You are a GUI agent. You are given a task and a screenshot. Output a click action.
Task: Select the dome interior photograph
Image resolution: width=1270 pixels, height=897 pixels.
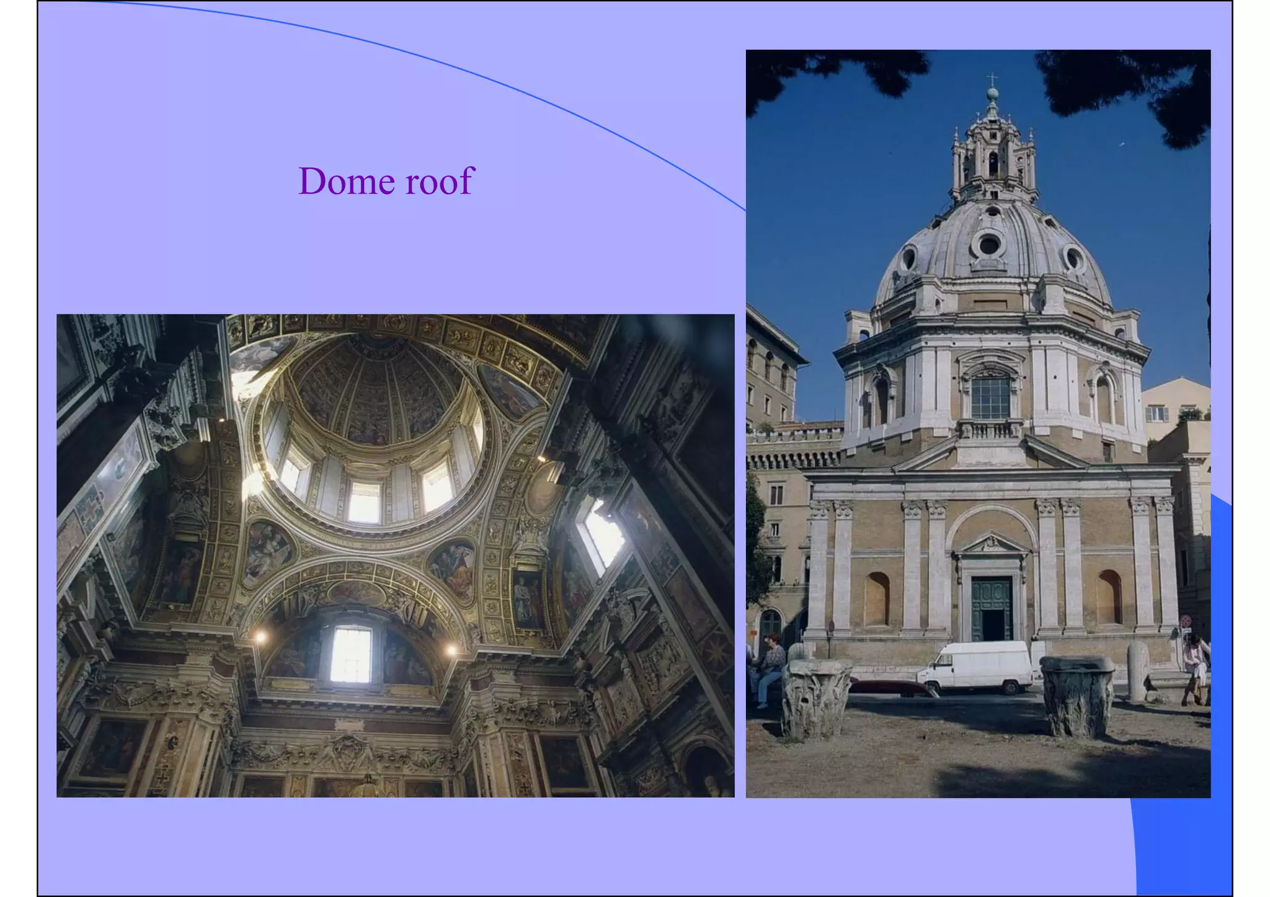[396, 555]
